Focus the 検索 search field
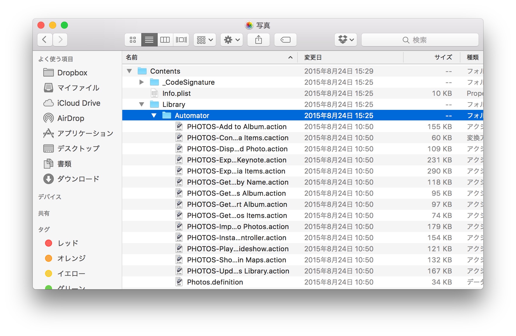The width and height of the screenshot is (516, 336). click(x=420, y=40)
